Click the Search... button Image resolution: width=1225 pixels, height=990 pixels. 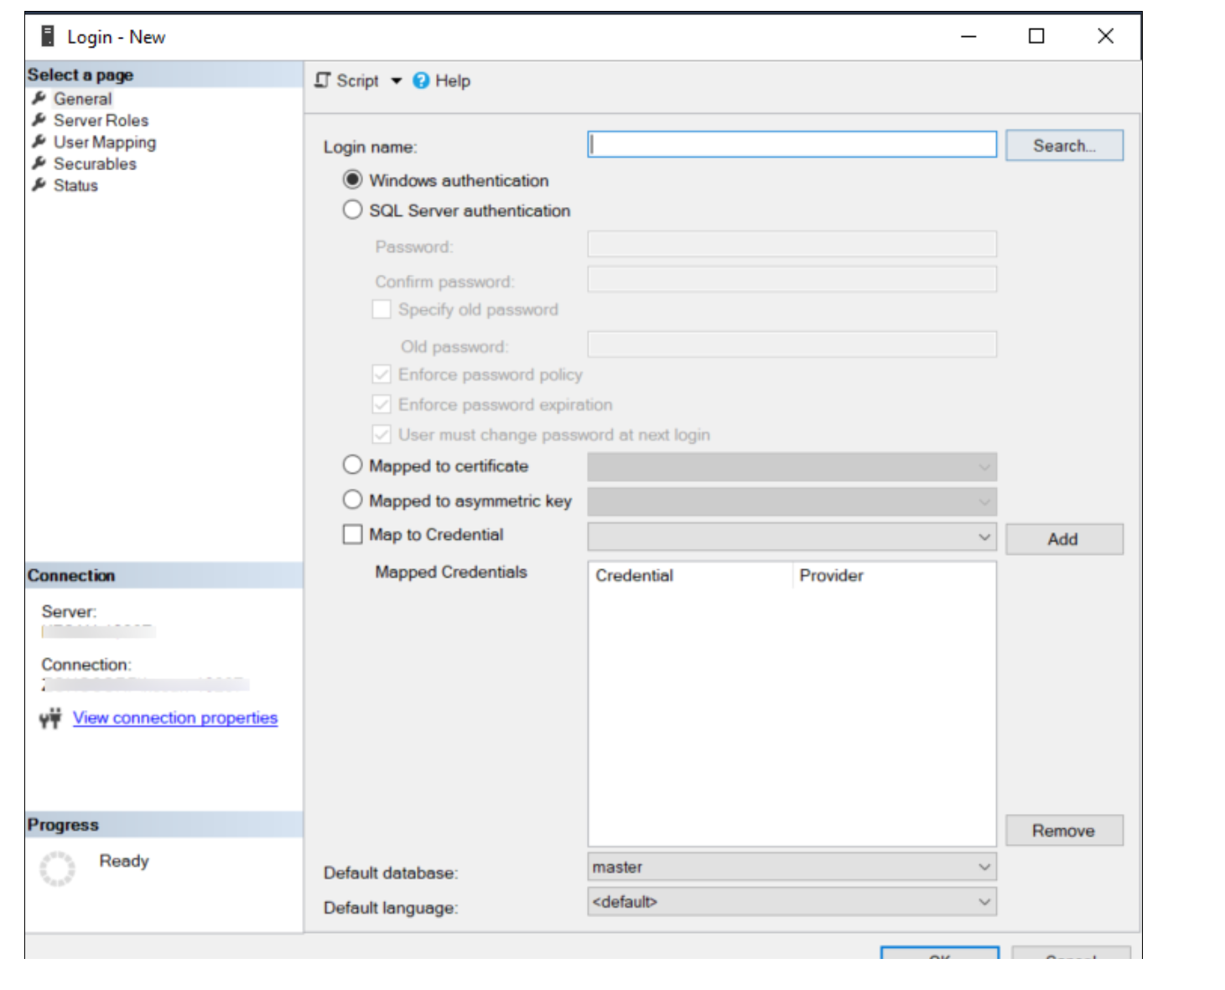tap(1063, 145)
